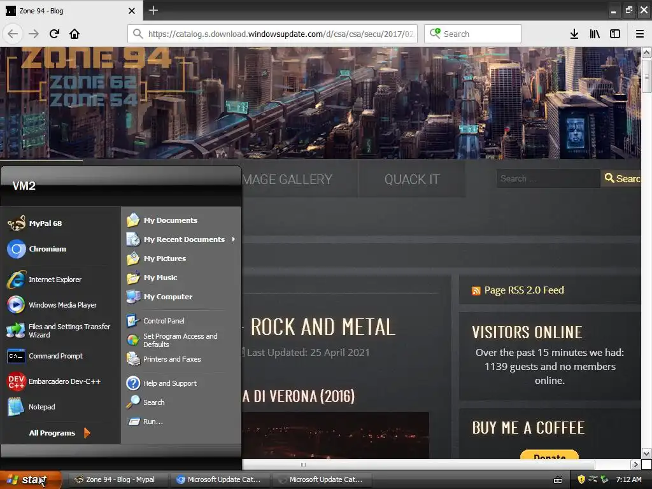This screenshot has width=652, height=489.
Task: Open Control Panel icon
Action: [133, 321]
